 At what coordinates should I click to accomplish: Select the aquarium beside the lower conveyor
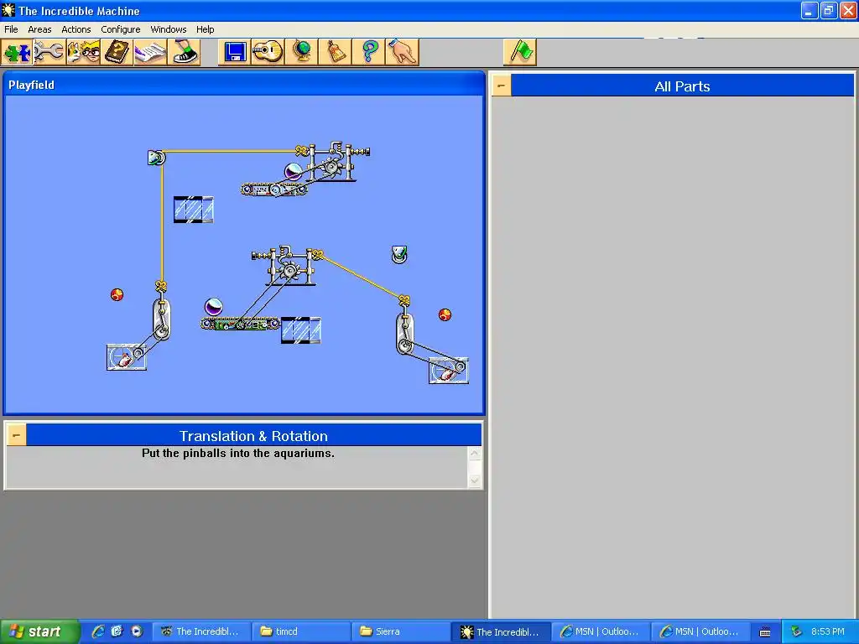coord(301,330)
